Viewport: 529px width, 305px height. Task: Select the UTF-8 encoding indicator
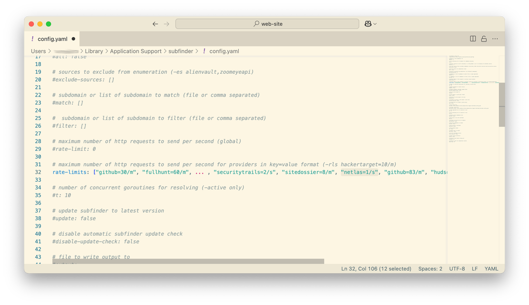[457, 269]
